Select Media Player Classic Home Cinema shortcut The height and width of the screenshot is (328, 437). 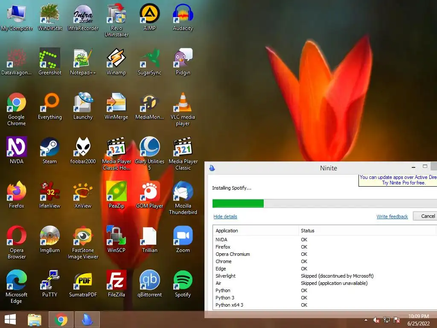[116, 153]
